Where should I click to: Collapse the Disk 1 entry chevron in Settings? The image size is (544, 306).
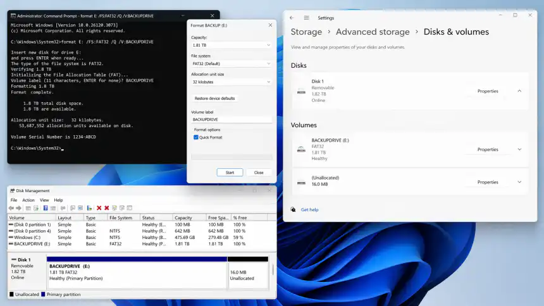pos(519,91)
